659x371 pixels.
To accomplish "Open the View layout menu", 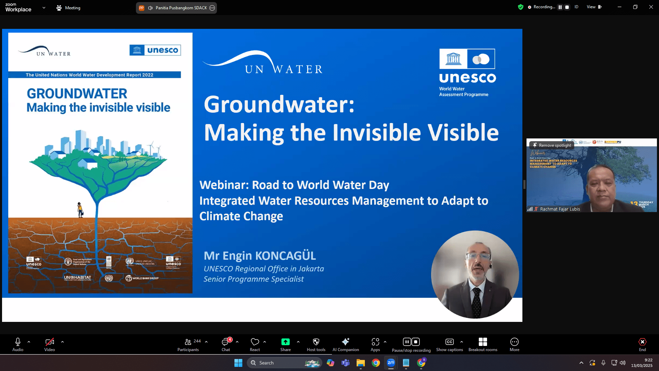I will [594, 7].
